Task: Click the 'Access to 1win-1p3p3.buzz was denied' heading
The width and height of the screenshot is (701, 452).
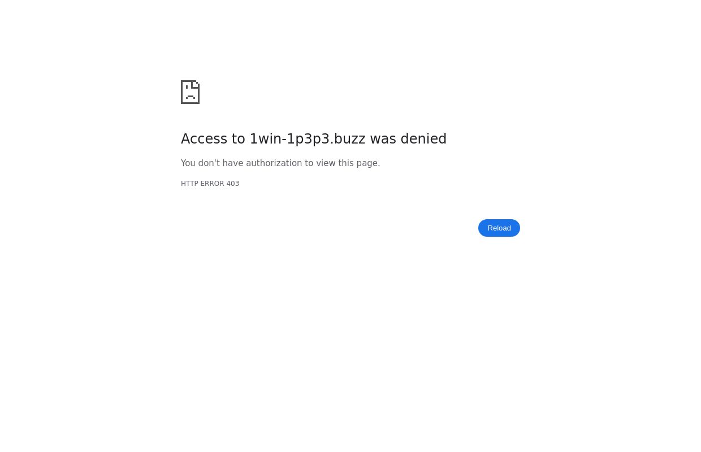Action: (314, 139)
